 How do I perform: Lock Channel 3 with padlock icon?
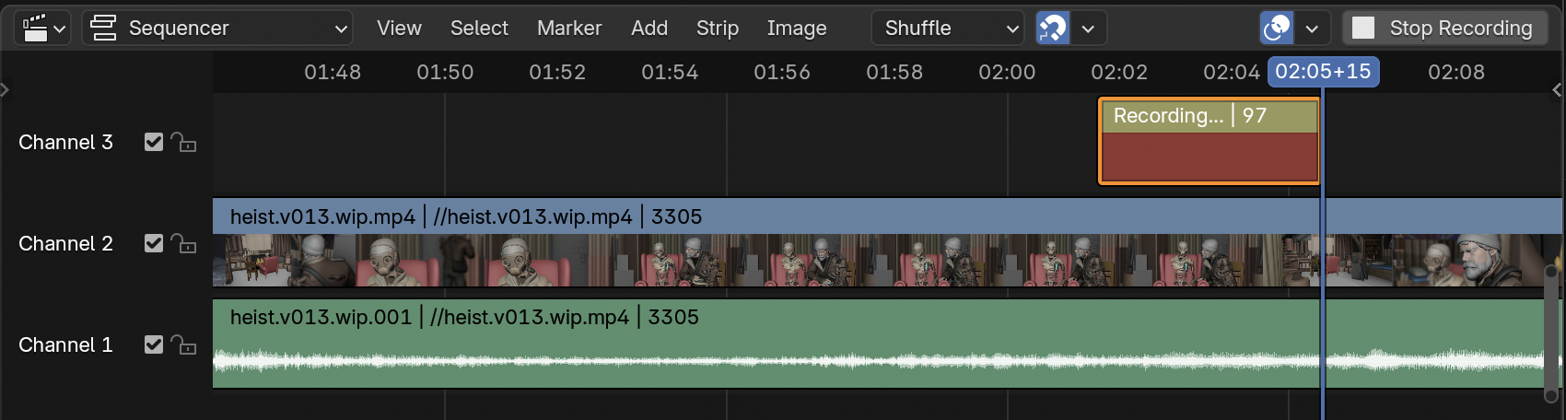[183, 142]
